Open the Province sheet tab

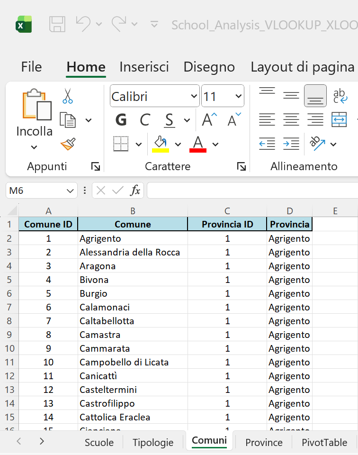click(263, 442)
